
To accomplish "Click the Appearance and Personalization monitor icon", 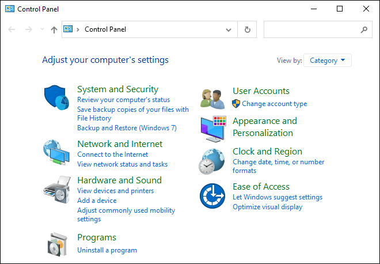I will [x=213, y=129].
